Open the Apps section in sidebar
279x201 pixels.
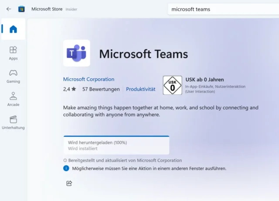click(x=13, y=53)
